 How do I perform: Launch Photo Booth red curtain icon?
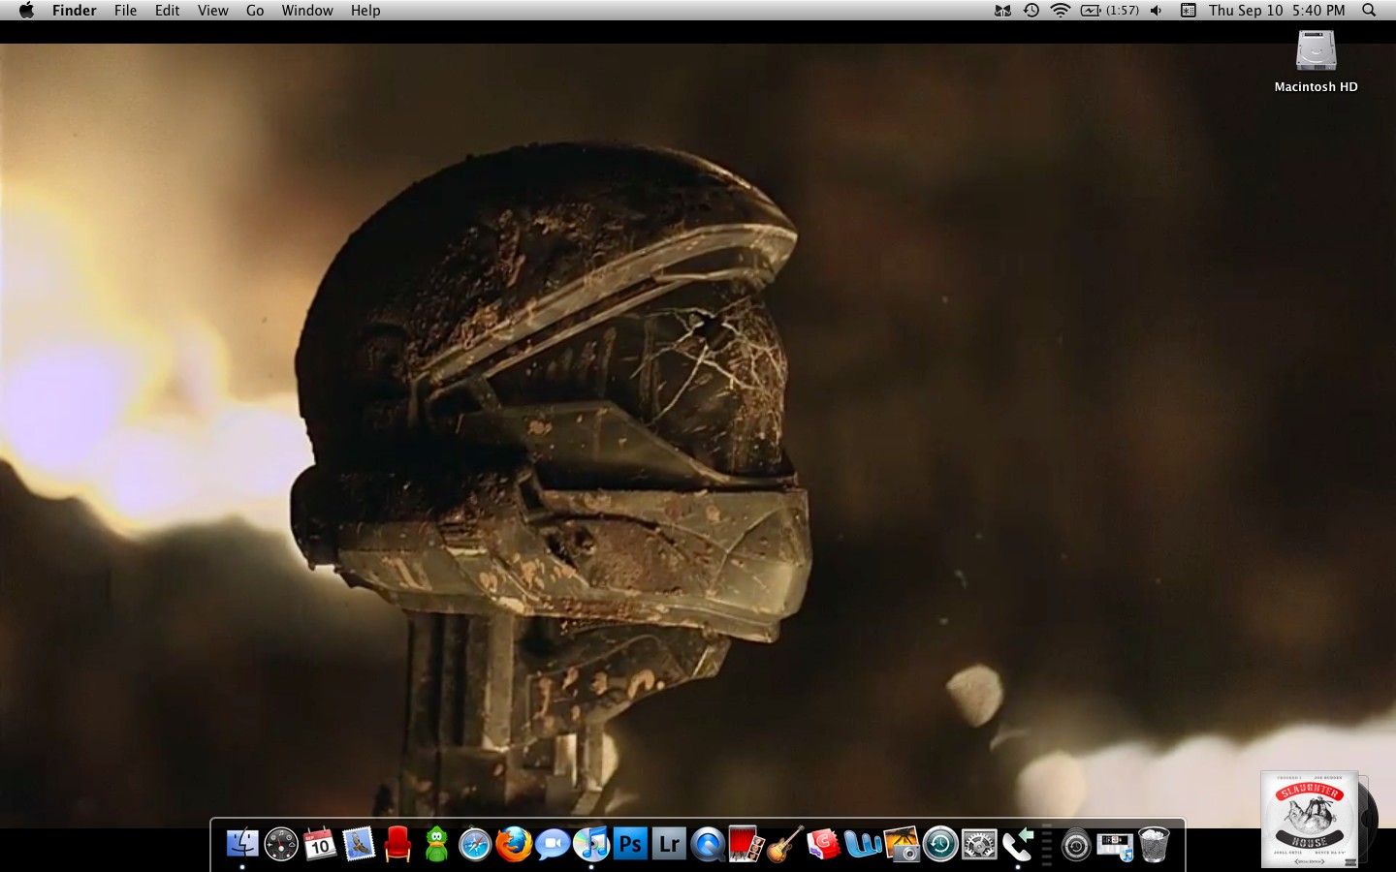coord(746,845)
